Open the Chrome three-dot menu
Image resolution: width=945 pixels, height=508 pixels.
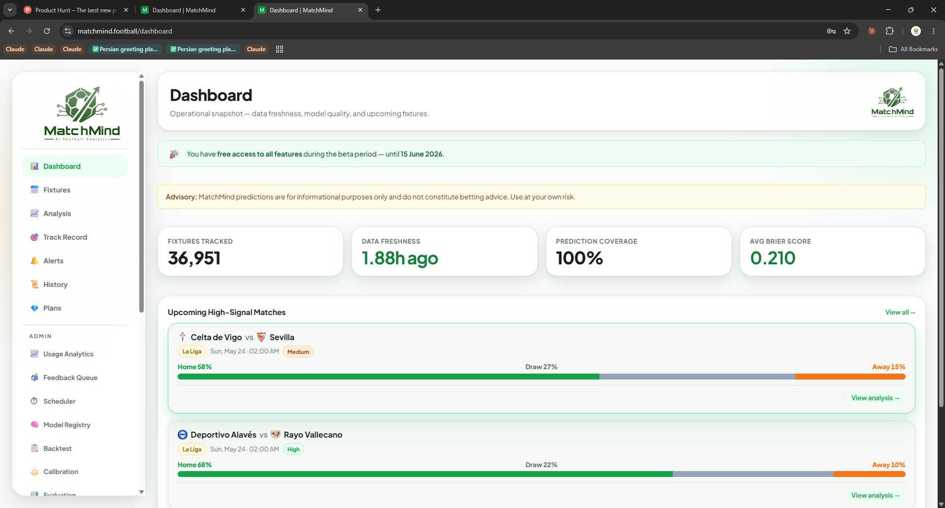934,31
